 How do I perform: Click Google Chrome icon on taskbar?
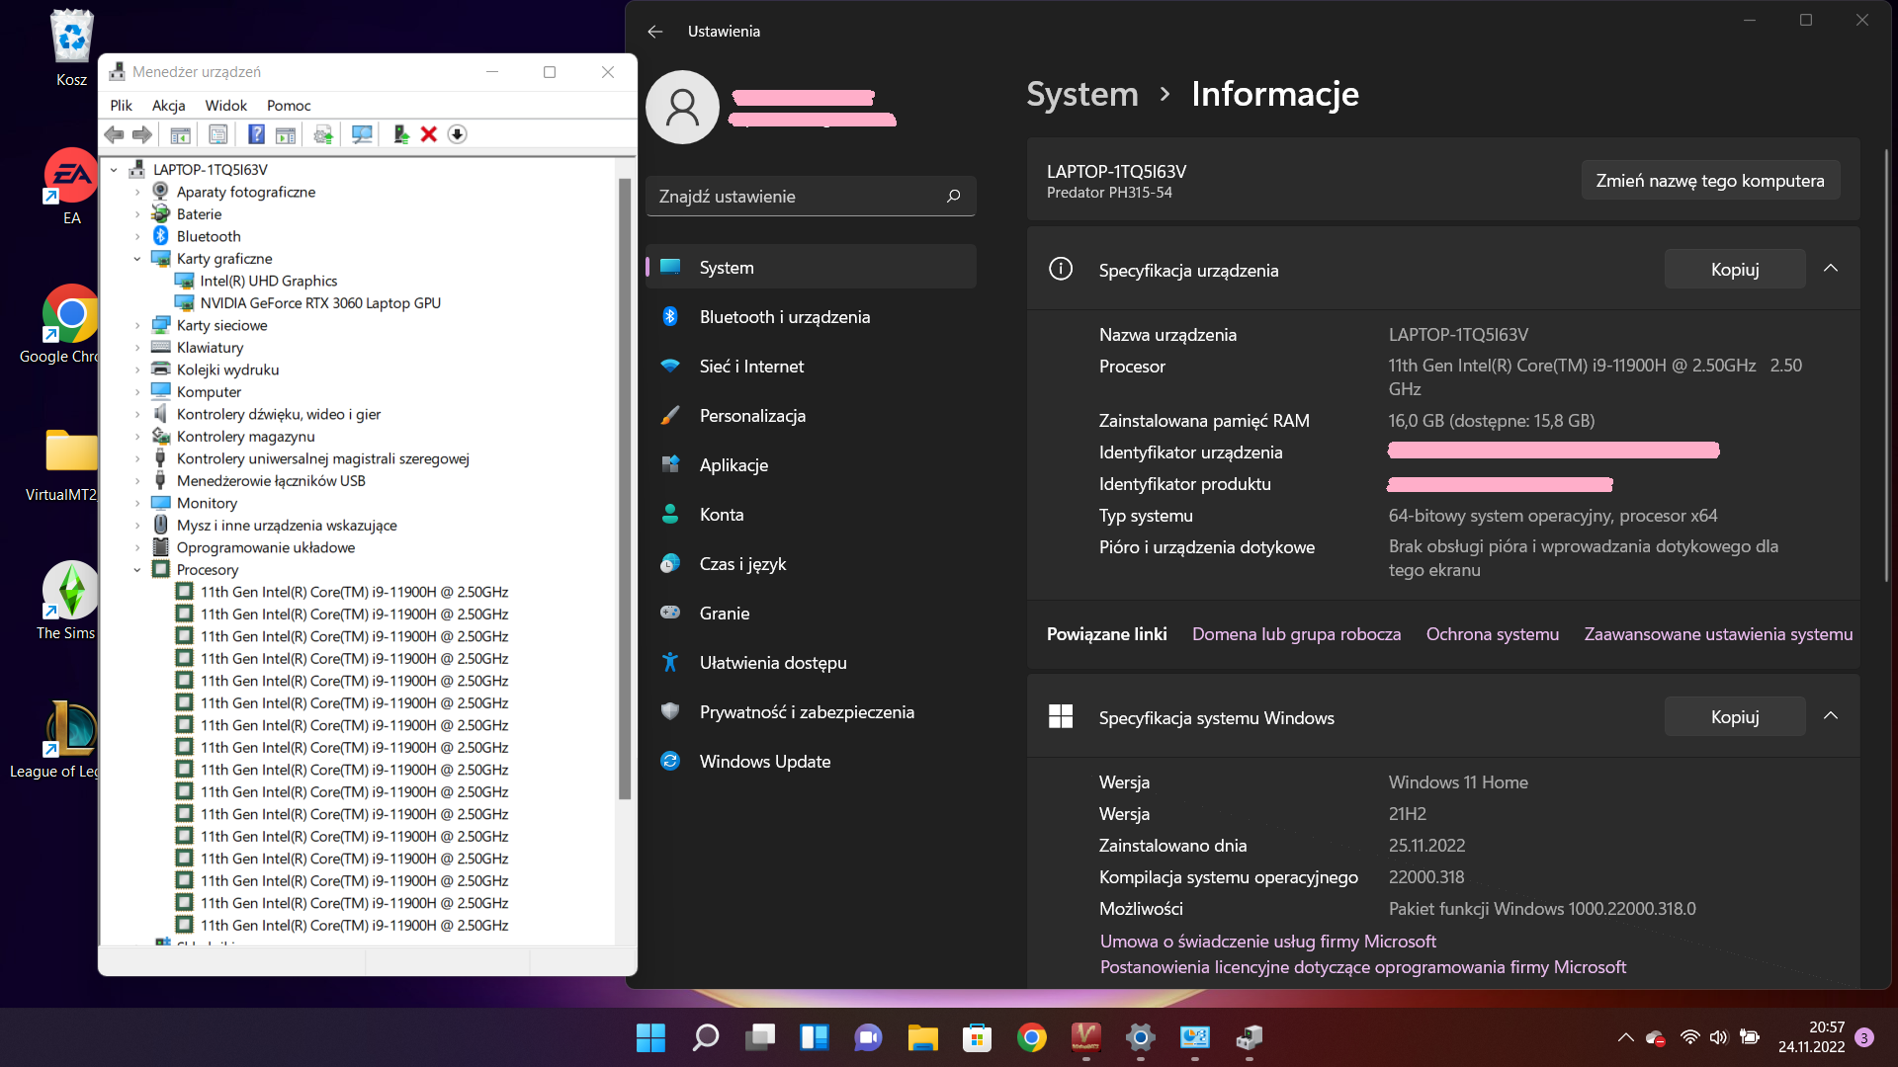1031,1037
